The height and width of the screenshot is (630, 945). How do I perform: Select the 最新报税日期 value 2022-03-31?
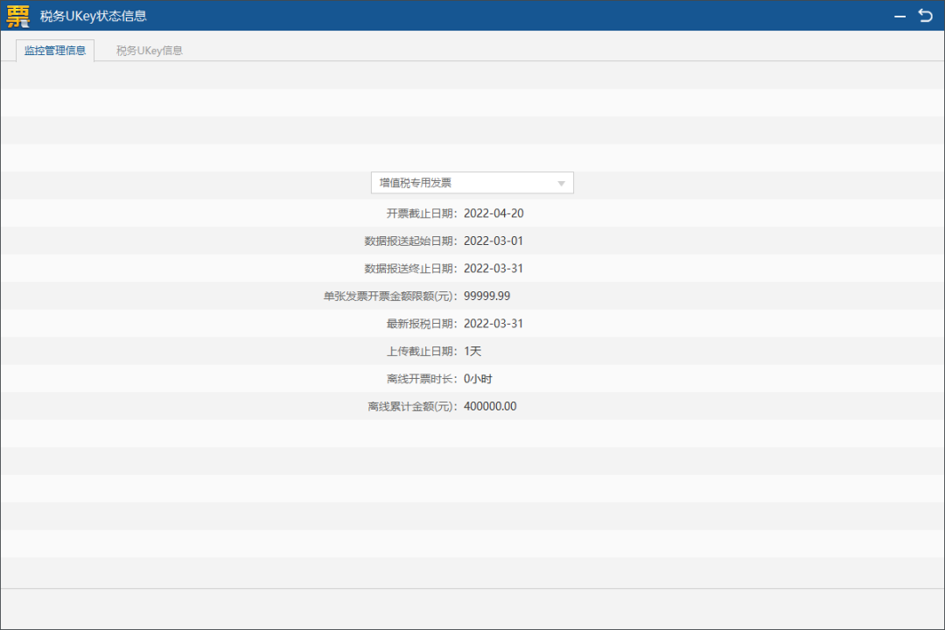click(x=493, y=324)
